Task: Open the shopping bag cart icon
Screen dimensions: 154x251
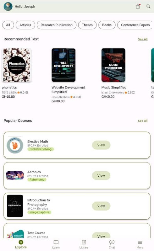Action: 138,6
